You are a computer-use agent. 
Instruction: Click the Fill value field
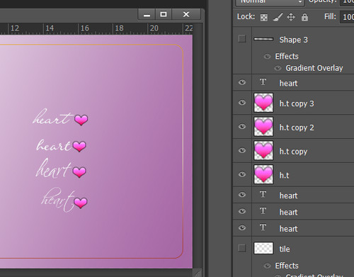[x=347, y=17]
